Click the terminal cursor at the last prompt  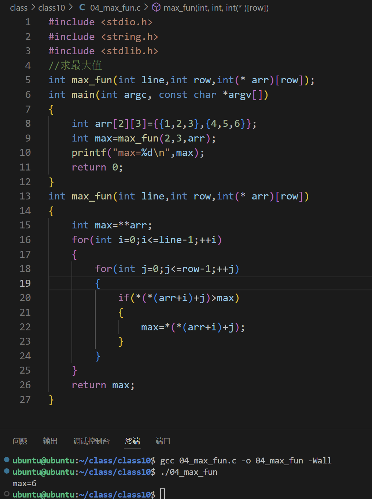(x=163, y=494)
